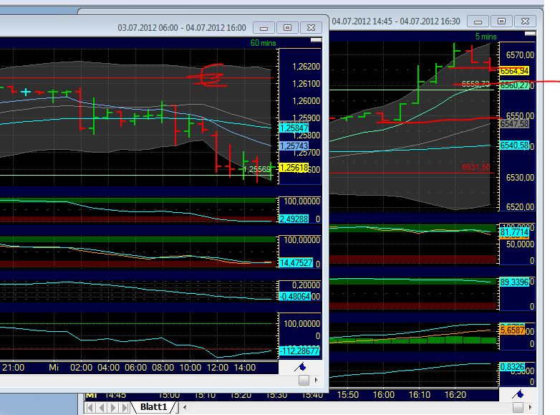The image size is (560, 415).
Task: Click the right scroll arrow in the 5 mins window
Action: point(531,407)
